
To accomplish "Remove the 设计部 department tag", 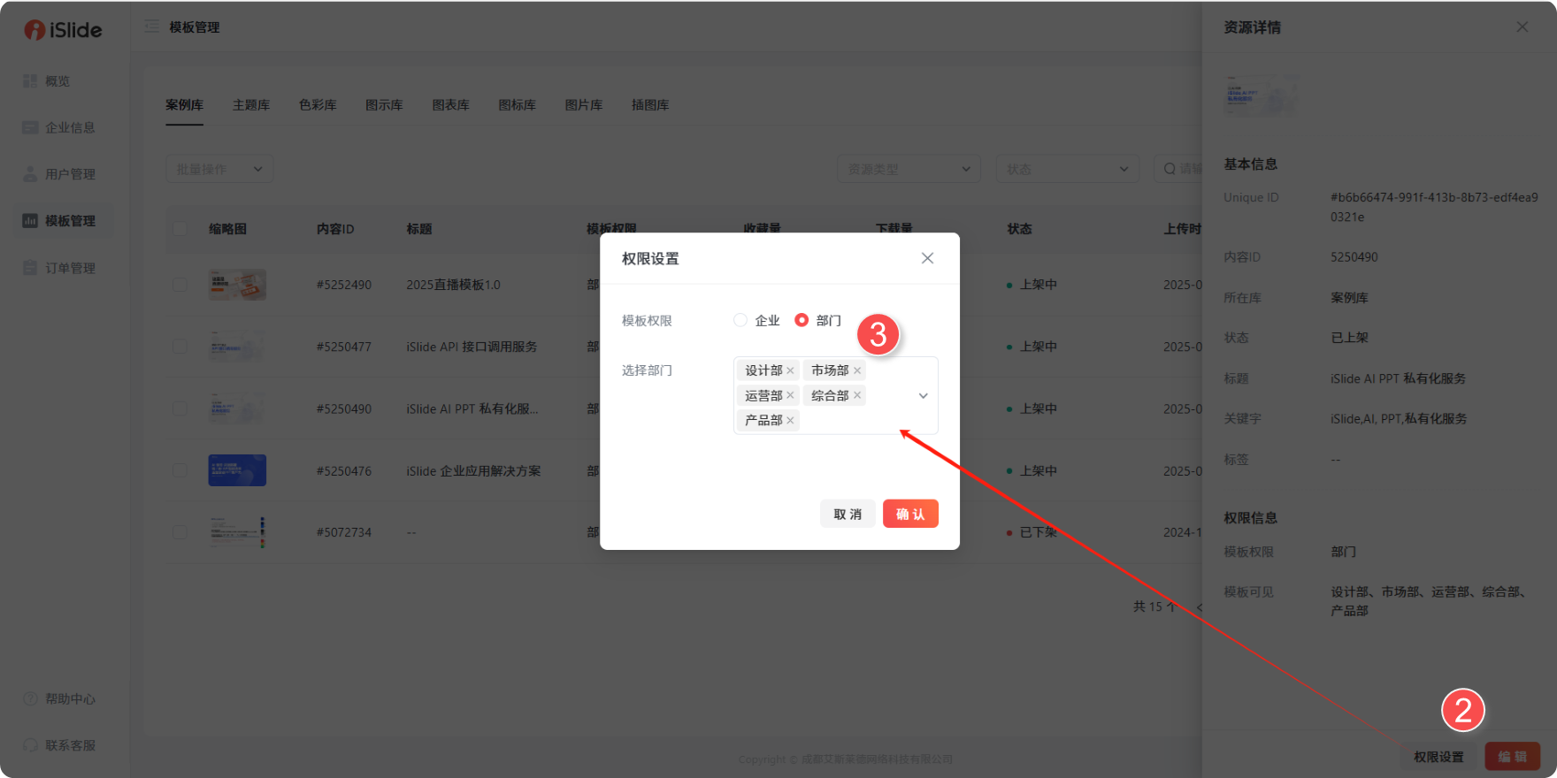I will [x=790, y=370].
